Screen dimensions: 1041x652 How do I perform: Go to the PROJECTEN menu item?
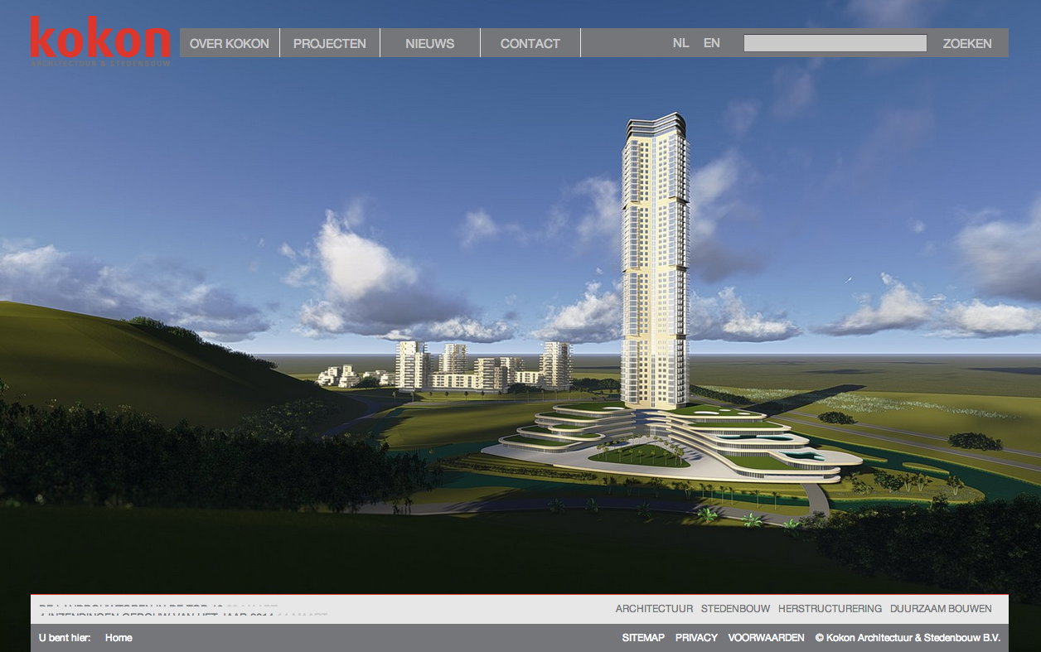click(x=330, y=43)
